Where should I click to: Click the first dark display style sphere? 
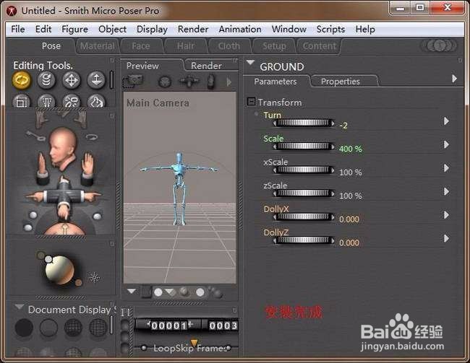click(24, 328)
